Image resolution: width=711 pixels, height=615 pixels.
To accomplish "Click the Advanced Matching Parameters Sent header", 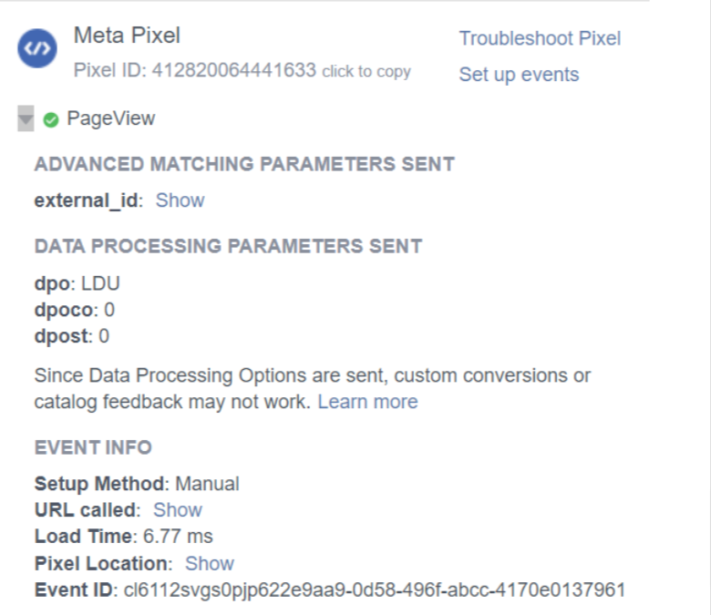I will pos(244,164).
